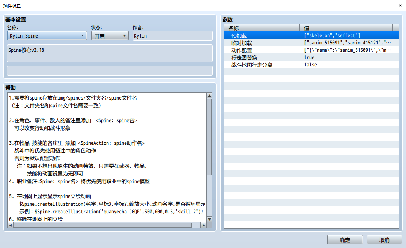Viewport: 406px width, 248px height.
Task: Click the value ["skeleton","seffect"]
Action: click(x=332, y=35)
